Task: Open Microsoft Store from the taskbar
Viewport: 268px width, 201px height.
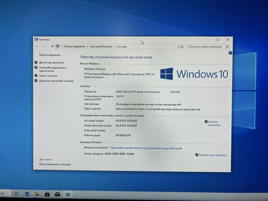Action: (x=47, y=194)
